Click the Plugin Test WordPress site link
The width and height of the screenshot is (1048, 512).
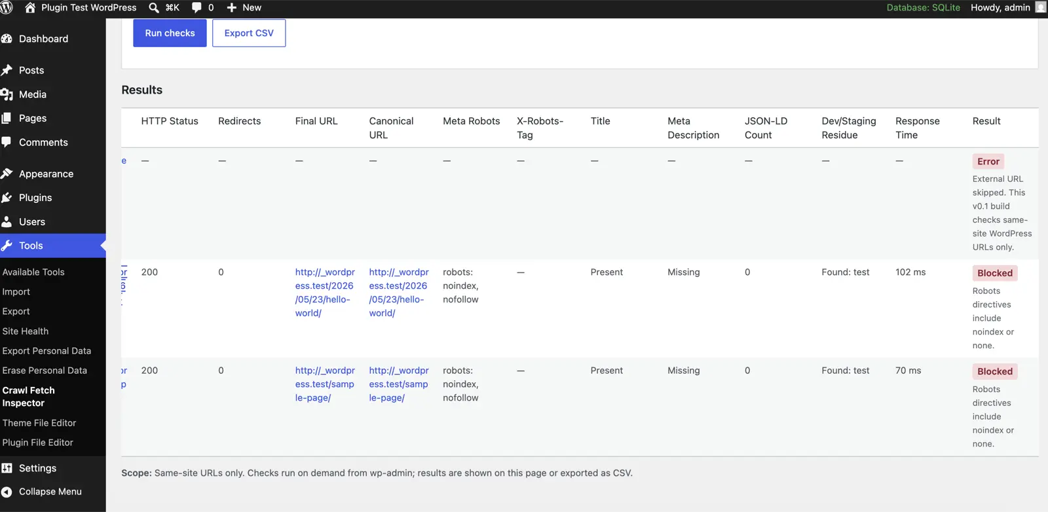click(89, 8)
